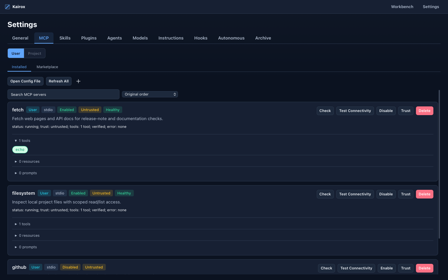Click github's Disabled badge
The width and height of the screenshot is (448, 280).
70,267
